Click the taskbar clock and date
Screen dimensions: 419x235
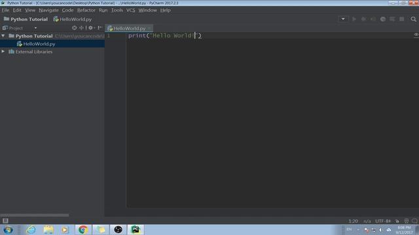click(x=404, y=230)
